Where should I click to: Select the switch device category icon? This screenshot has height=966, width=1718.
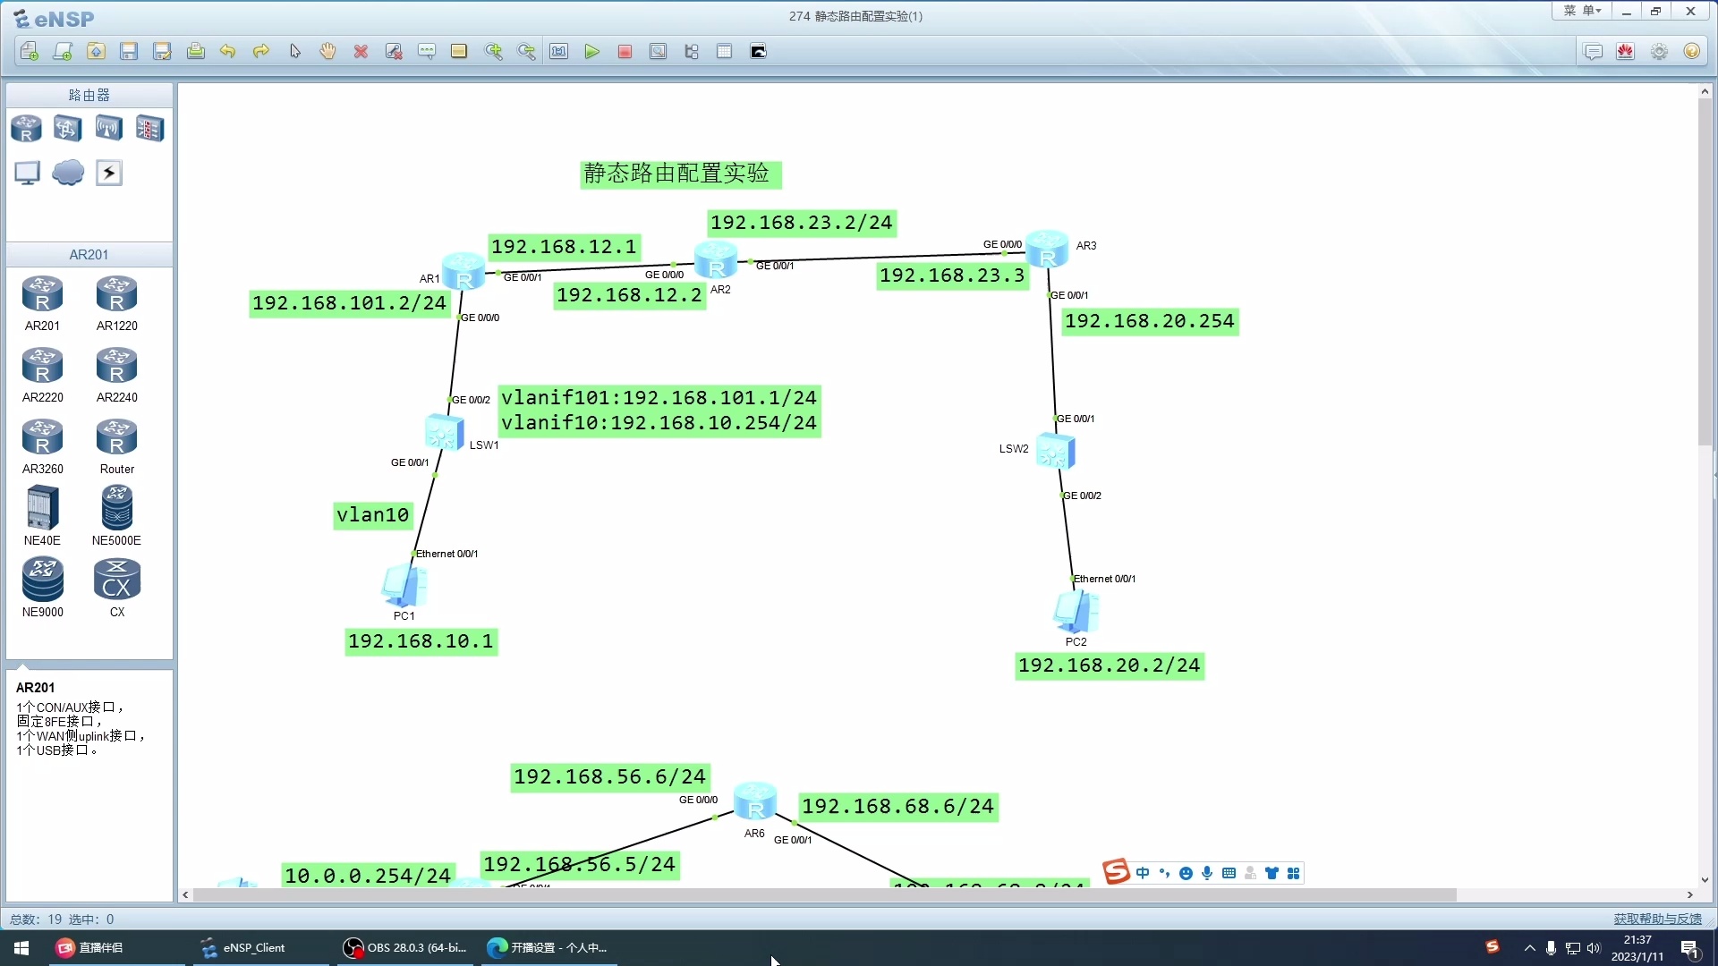pyautogui.click(x=67, y=129)
